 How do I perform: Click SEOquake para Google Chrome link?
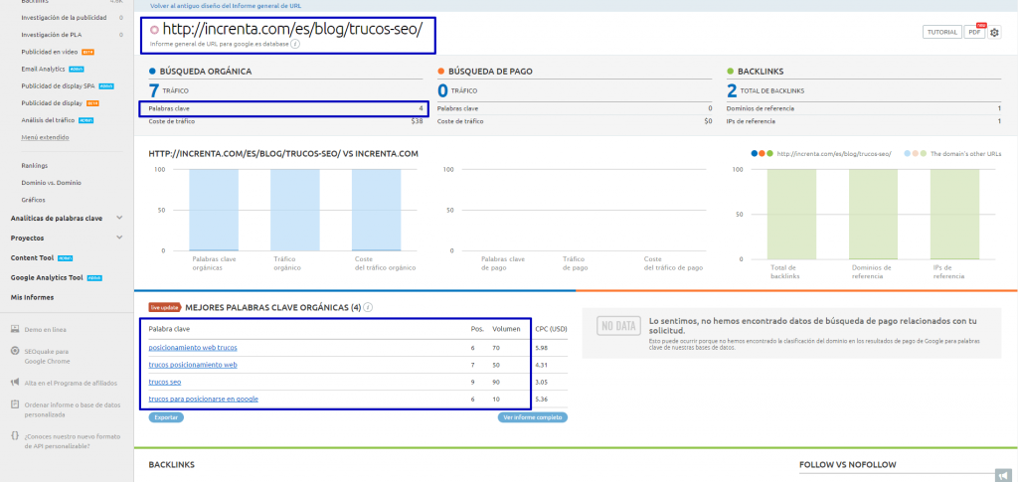coord(48,356)
